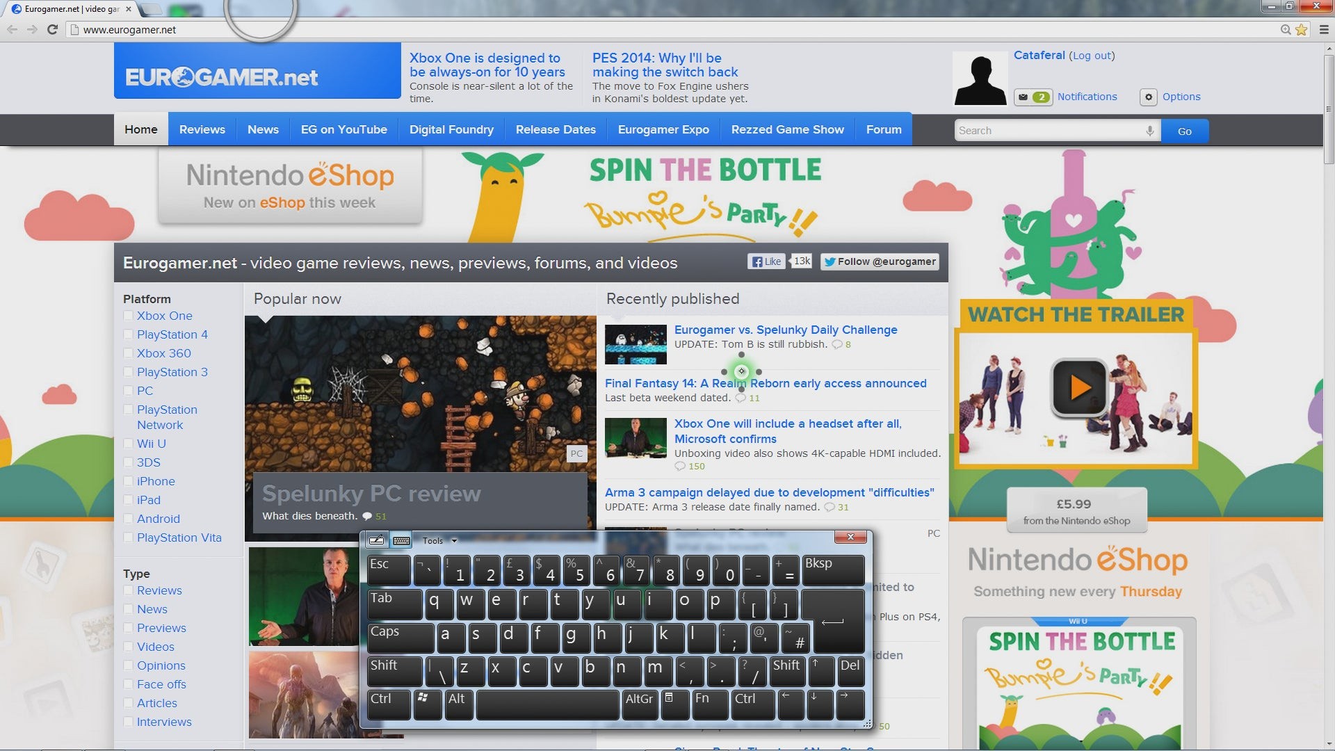
Task: Tick the PlayStation 4 checkbox
Action: pyautogui.click(x=129, y=334)
